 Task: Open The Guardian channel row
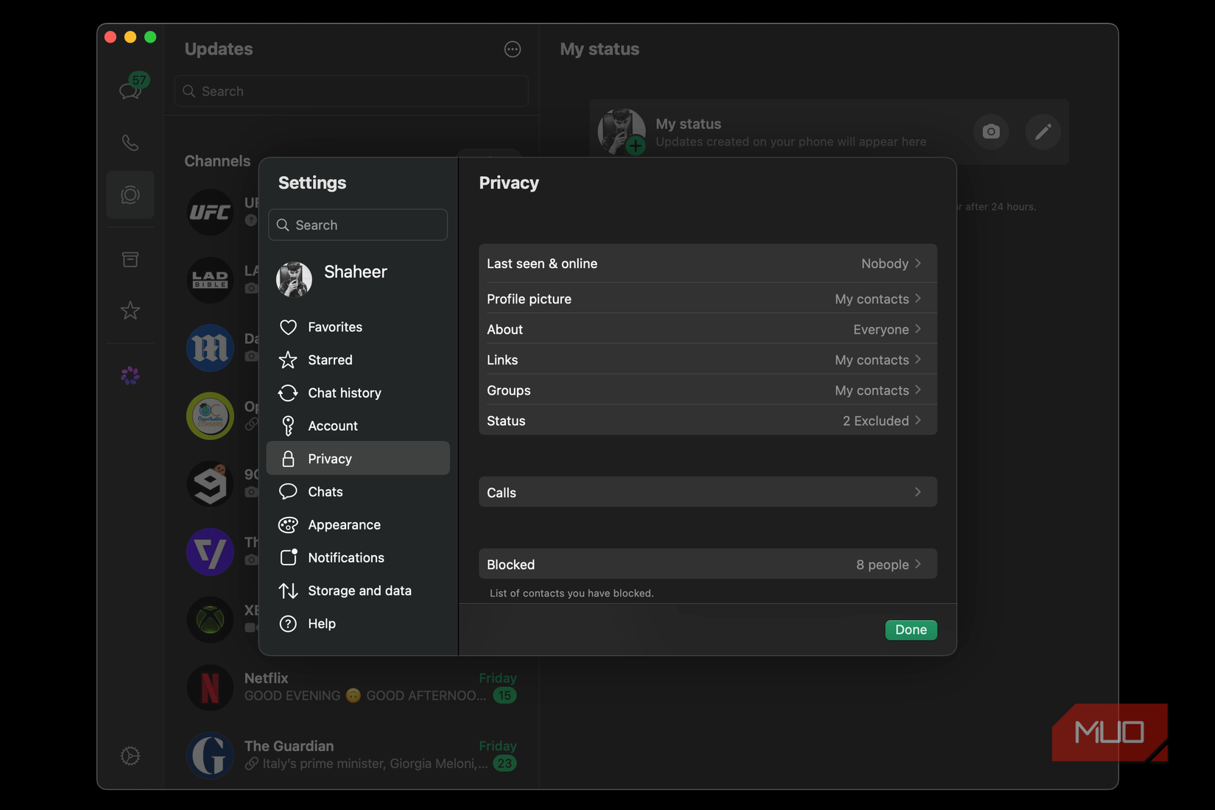(x=351, y=755)
